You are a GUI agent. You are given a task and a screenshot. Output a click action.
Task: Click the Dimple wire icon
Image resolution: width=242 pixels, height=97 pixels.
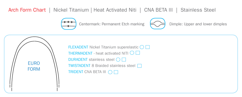[x=158, y=24]
